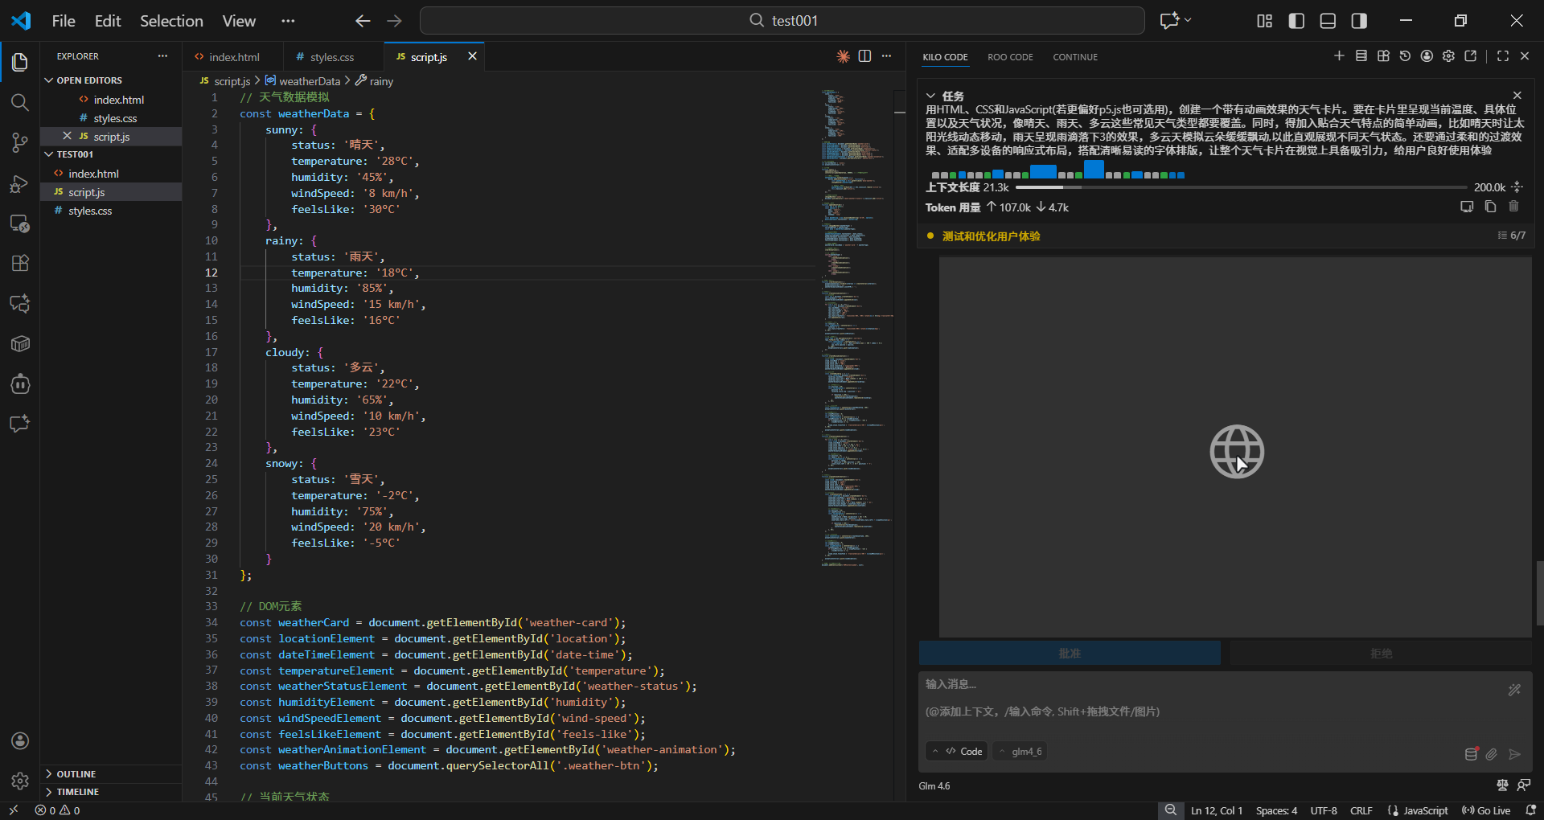The image size is (1544, 820).
Task: Open the Edit menu
Action: [108, 21]
